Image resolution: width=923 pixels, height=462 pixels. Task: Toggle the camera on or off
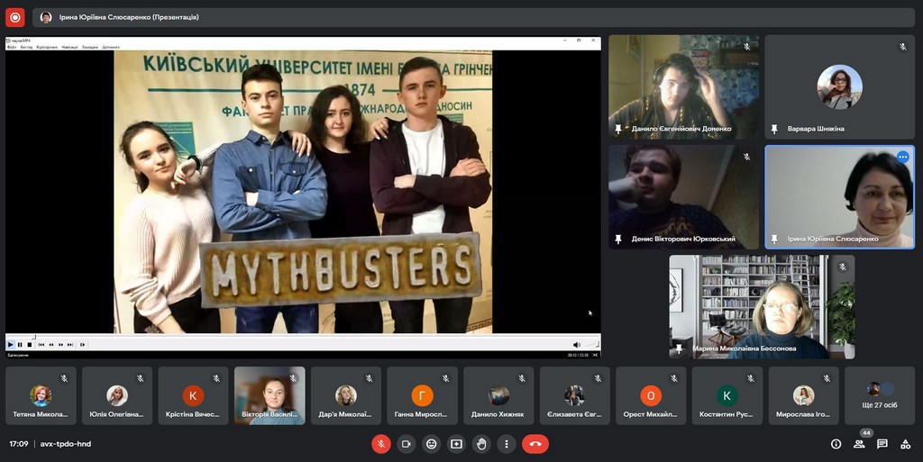(x=407, y=444)
